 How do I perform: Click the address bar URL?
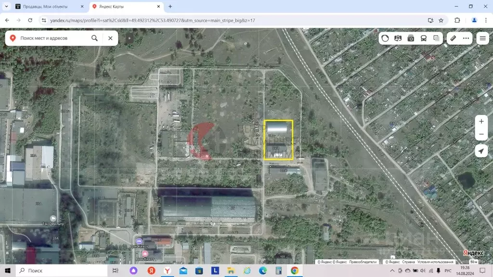(x=153, y=20)
